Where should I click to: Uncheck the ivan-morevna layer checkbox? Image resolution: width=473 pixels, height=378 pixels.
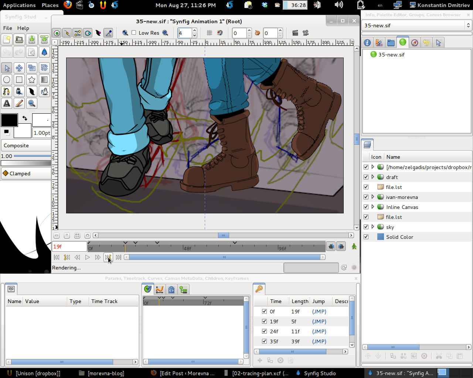366,197
